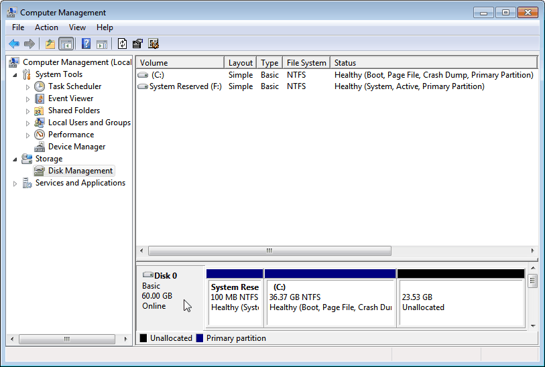Click the Shared Folders icon in tree
Screen dimensions: 545x367
pos(39,111)
